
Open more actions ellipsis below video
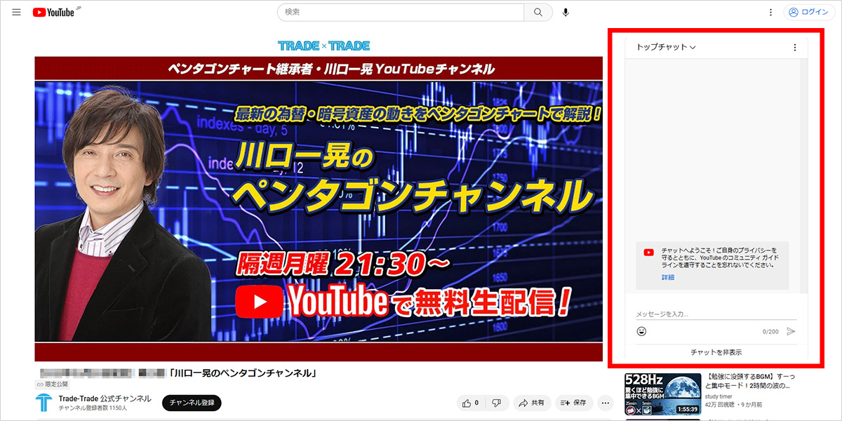(606, 403)
